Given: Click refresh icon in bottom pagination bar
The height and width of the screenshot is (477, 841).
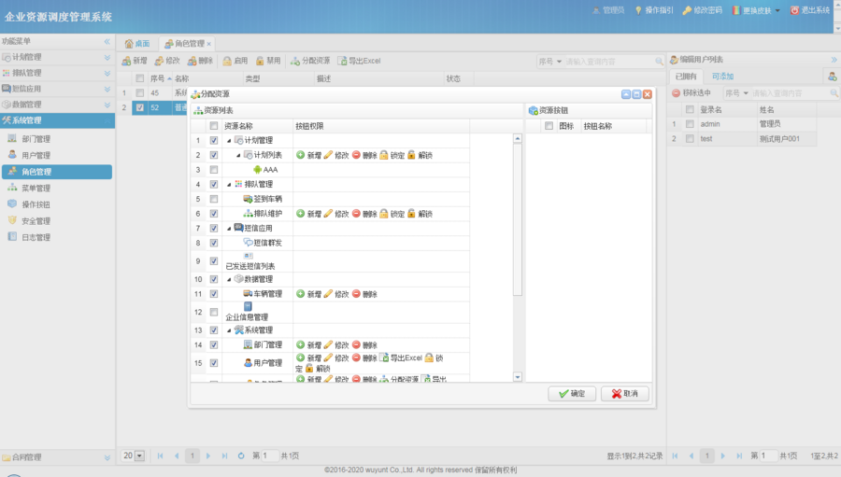Looking at the screenshot, I should 241,456.
